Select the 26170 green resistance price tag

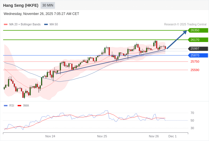(198, 40)
